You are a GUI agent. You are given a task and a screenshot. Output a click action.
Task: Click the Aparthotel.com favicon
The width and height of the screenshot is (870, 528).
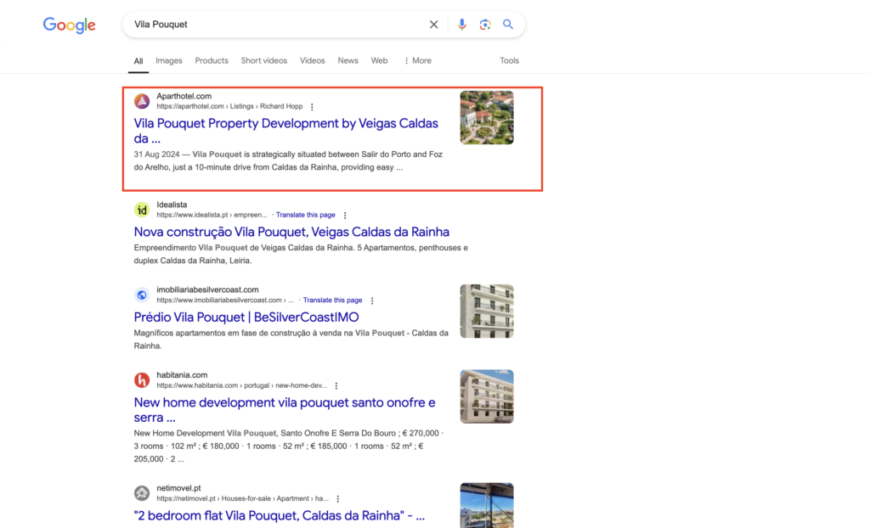(x=142, y=101)
